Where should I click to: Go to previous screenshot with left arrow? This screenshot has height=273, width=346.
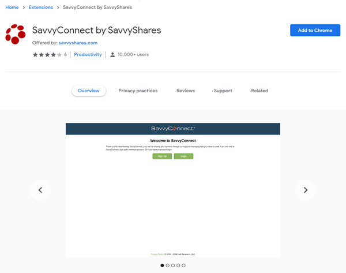click(40, 190)
